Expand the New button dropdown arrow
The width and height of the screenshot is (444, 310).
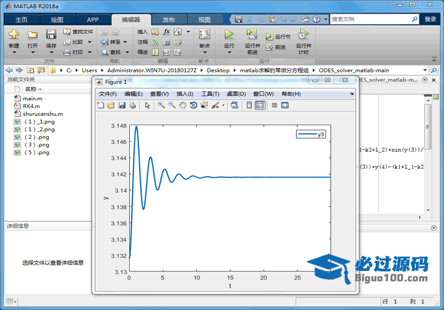(x=14, y=52)
